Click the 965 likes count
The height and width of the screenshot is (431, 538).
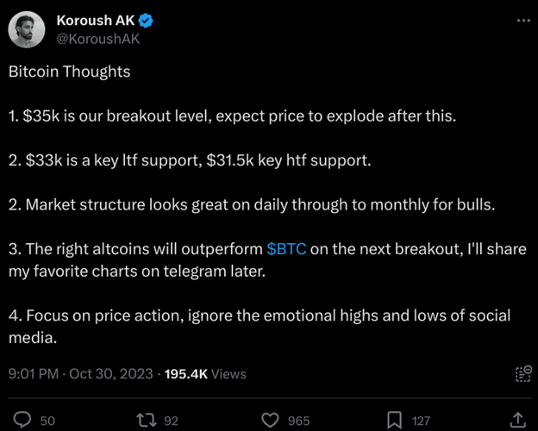coord(299,421)
